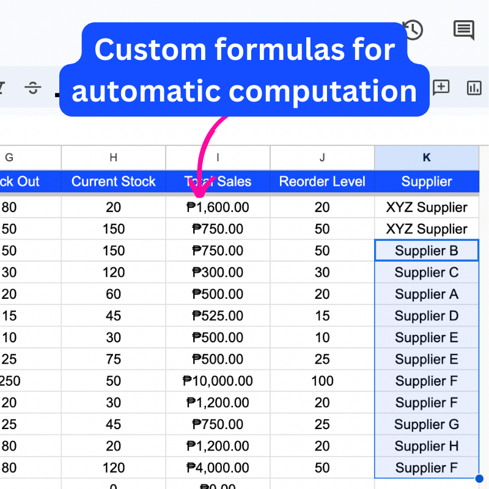The width and height of the screenshot is (489, 489).
Task: Click the text rotation icon in the toolbar
Action: click(33, 87)
